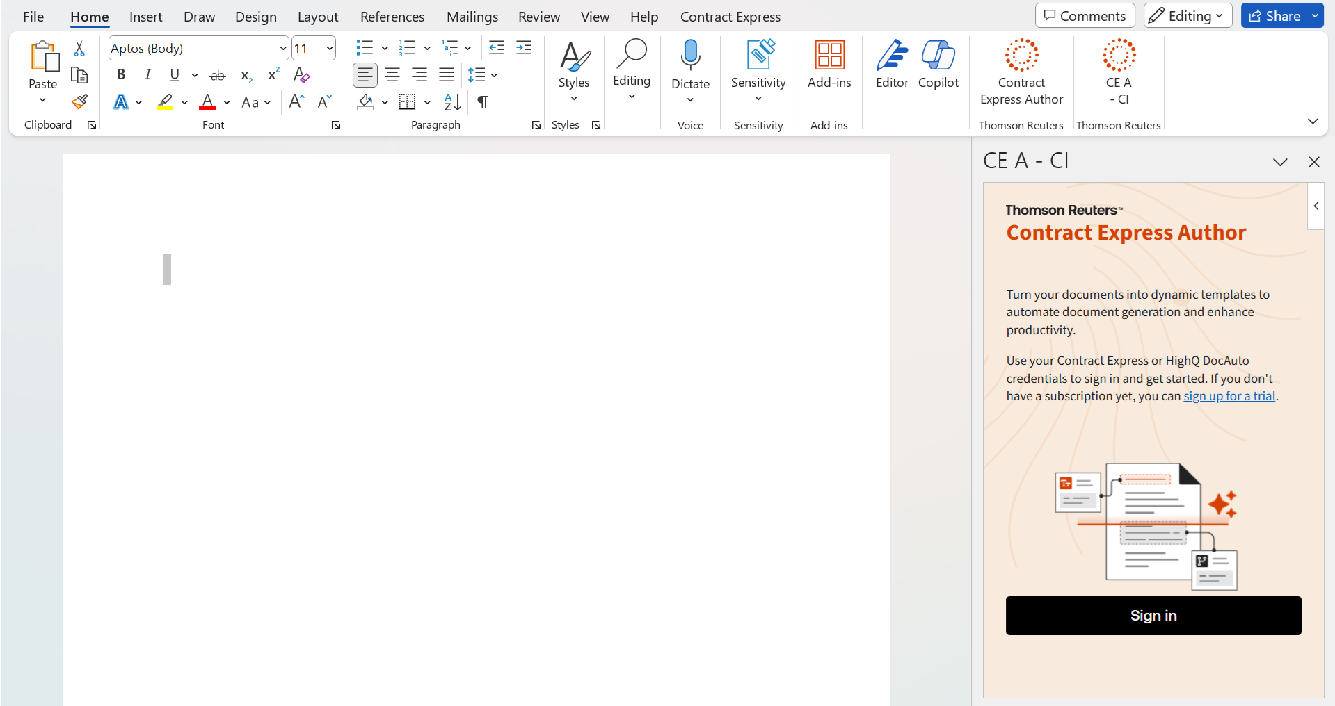Image resolution: width=1335 pixels, height=706 pixels.
Task: Change Font Color with the red swatch
Action: (207, 102)
